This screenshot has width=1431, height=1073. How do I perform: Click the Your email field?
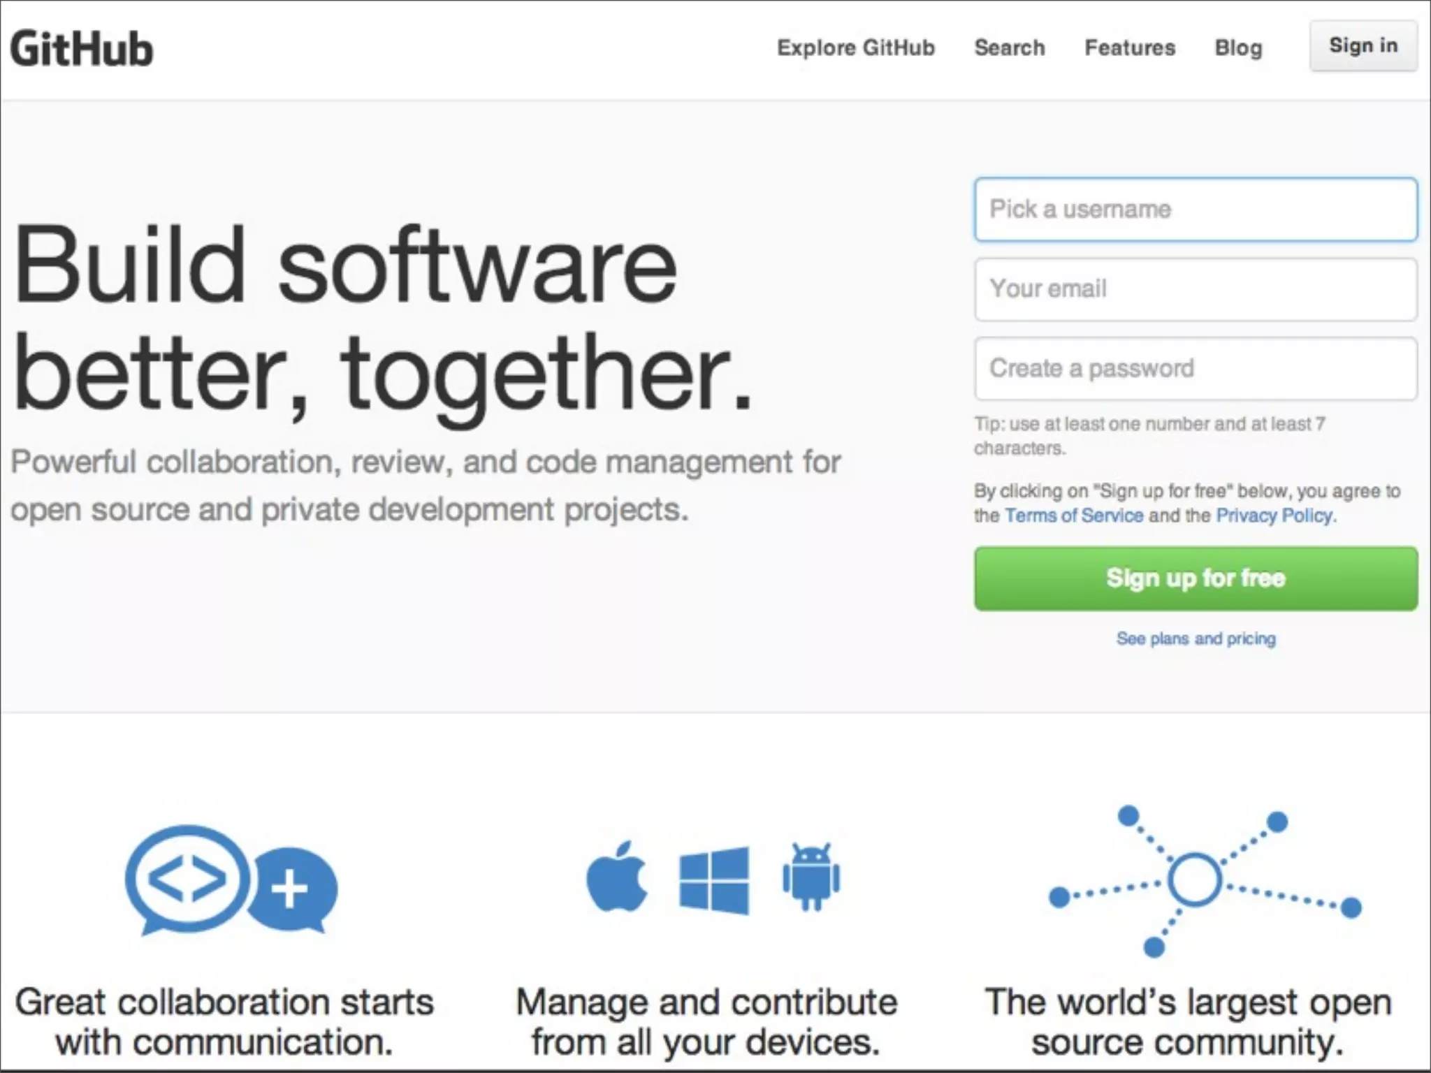[1196, 289]
